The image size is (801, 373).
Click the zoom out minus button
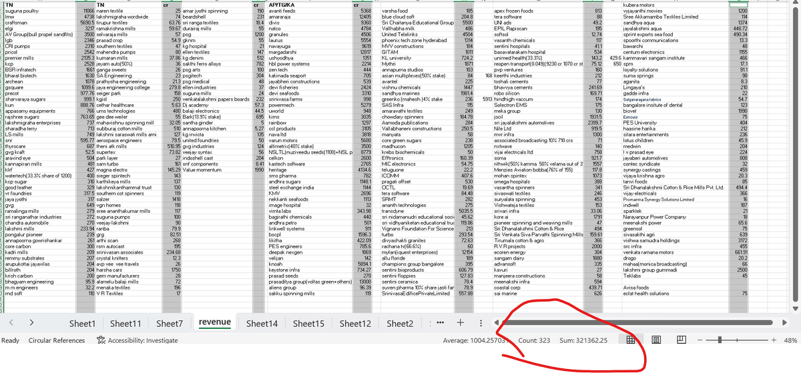point(699,340)
